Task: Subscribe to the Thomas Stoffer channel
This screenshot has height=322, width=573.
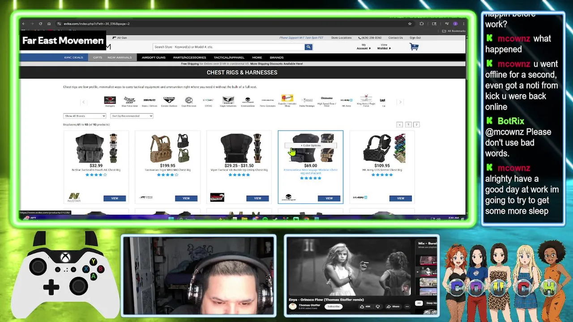Action: tap(334, 306)
